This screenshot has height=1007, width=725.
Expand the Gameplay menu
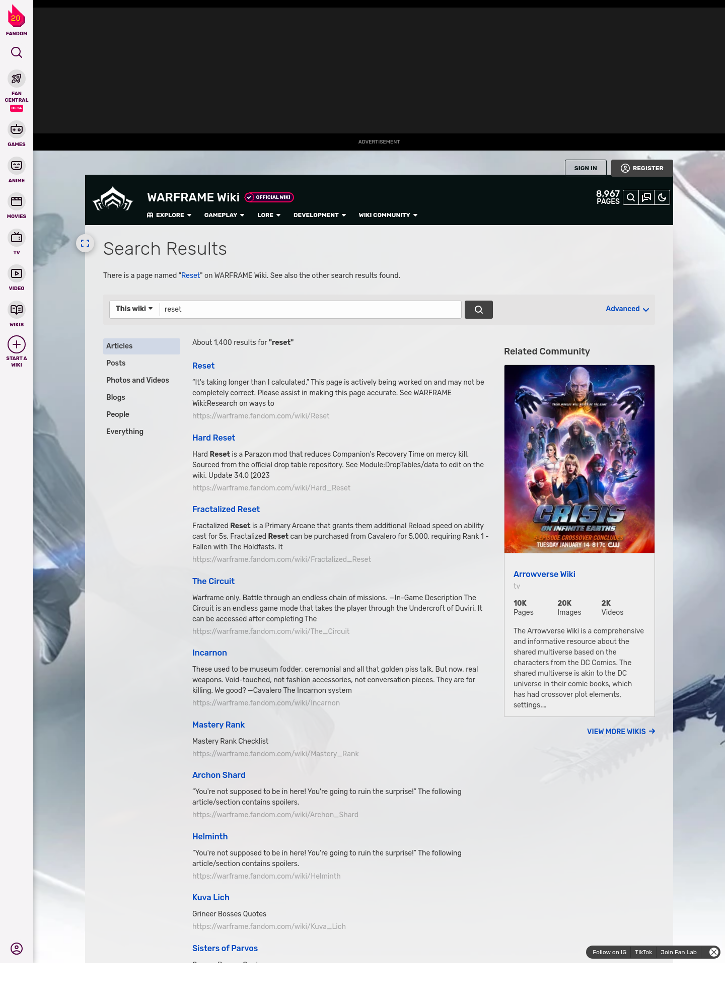(224, 215)
